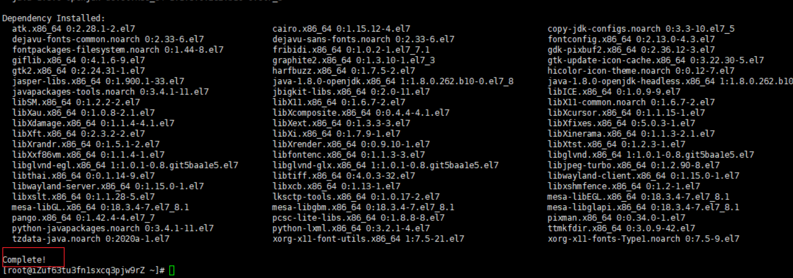Click the 'Complete!' message in the red box

[x=24, y=260]
